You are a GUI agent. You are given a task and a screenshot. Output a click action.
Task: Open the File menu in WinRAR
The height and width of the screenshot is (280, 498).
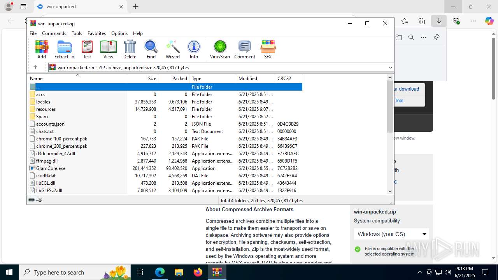point(33,33)
